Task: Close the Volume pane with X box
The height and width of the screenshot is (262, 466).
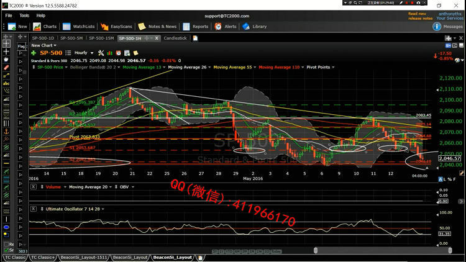Action: point(34,186)
